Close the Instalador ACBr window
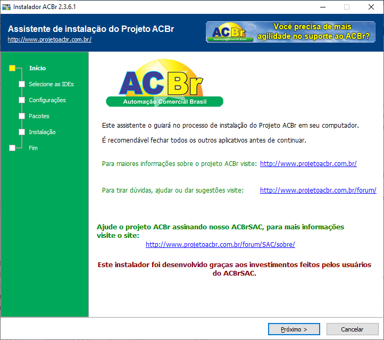 pyautogui.click(x=371, y=7)
